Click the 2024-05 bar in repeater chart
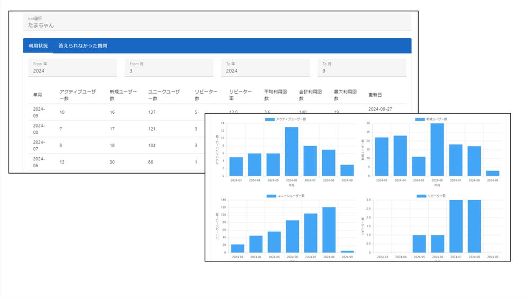This screenshot has width=530, height=298. [x=419, y=243]
